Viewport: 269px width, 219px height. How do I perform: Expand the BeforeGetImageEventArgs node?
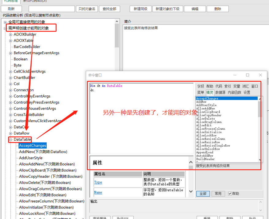point(11,53)
